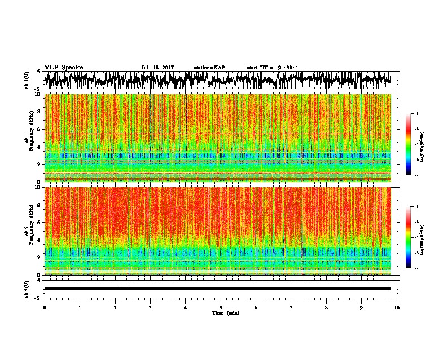This screenshot has height=345, width=447.
Task: Click the time axis tick label "1"
Action: coord(80,308)
